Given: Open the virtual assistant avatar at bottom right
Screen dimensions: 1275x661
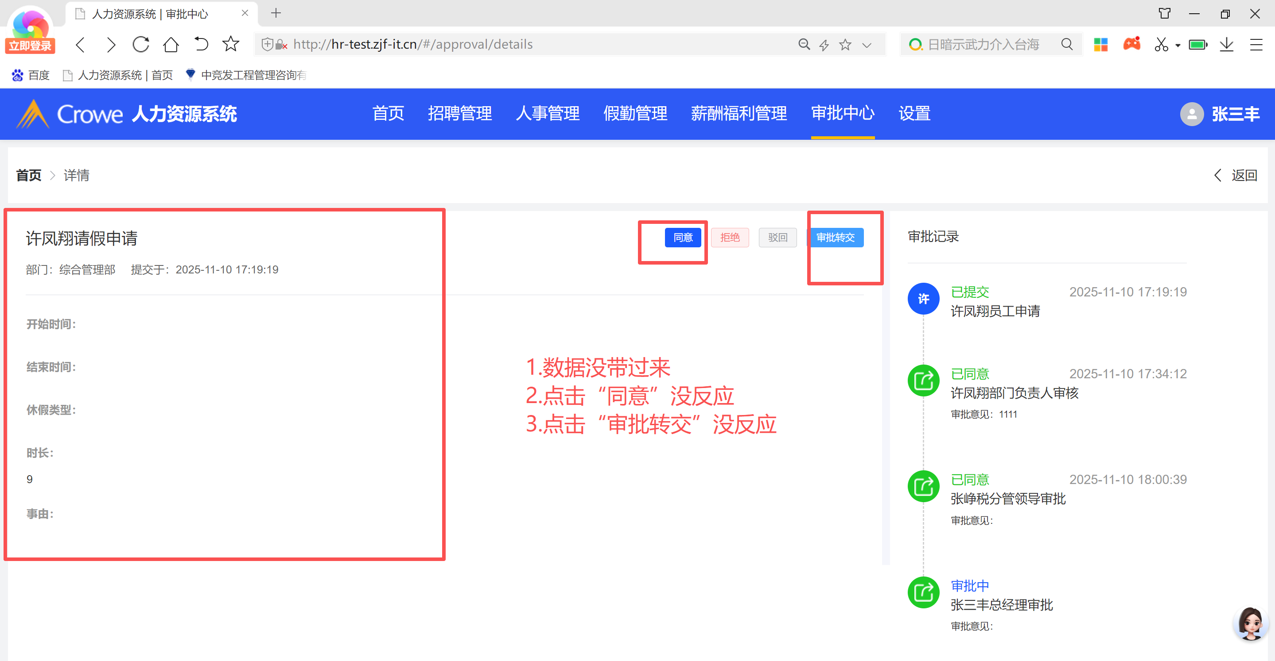Looking at the screenshot, I should (x=1251, y=623).
